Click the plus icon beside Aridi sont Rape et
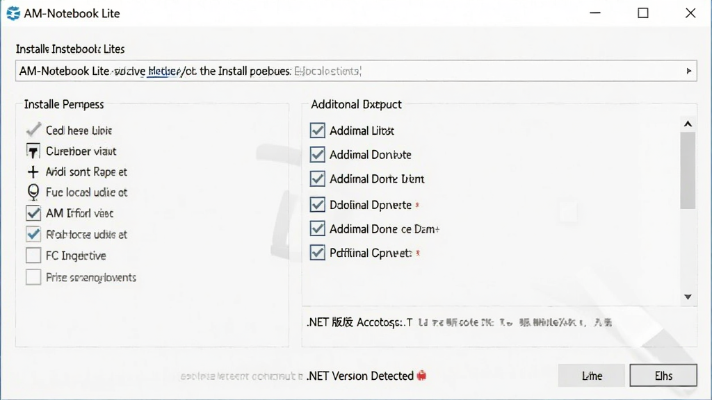The image size is (712, 400). tap(33, 172)
